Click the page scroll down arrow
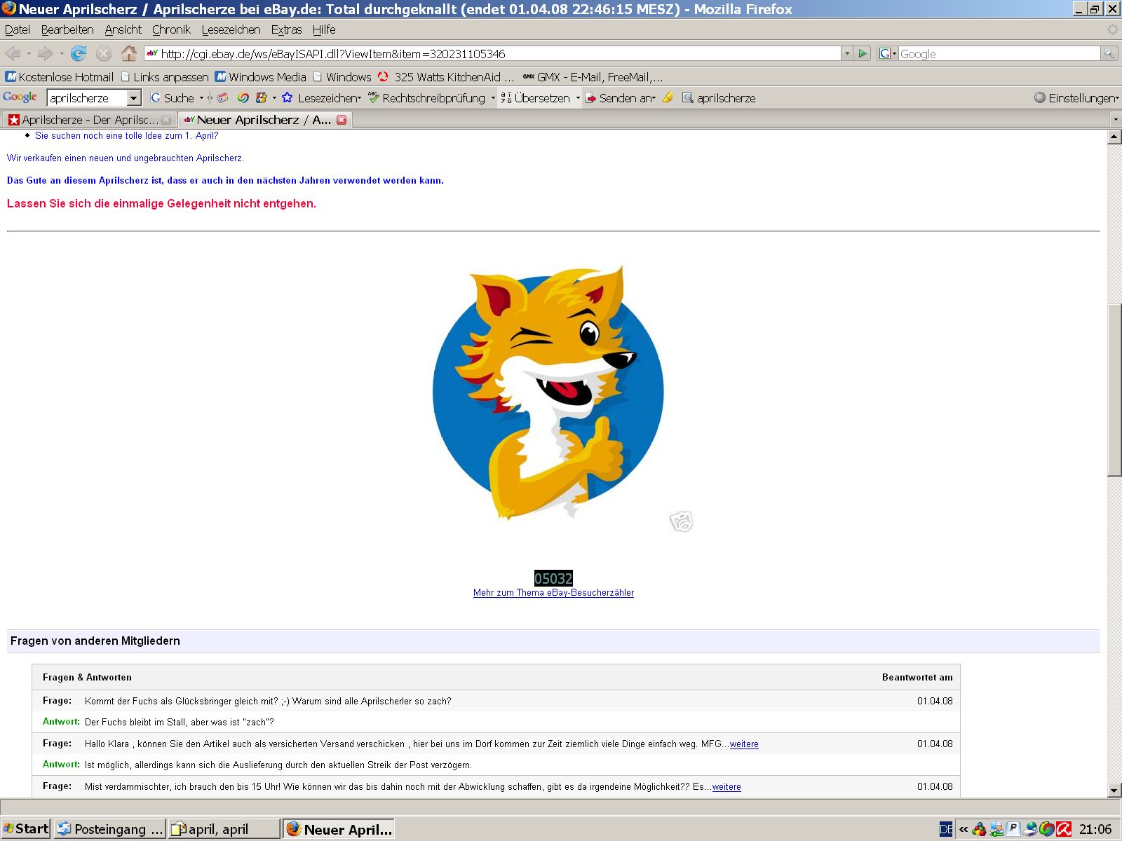 [1114, 790]
